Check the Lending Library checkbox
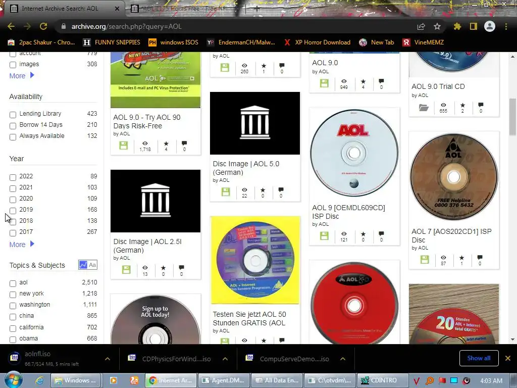 point(13,115)
